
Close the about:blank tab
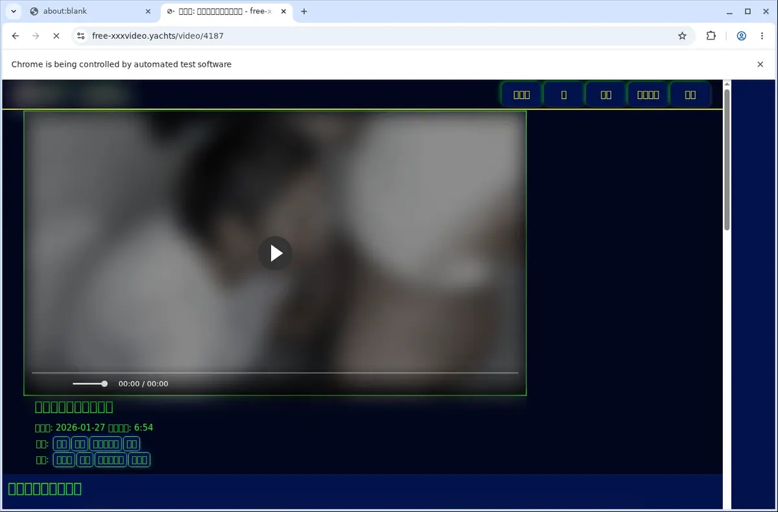point(148,11)
